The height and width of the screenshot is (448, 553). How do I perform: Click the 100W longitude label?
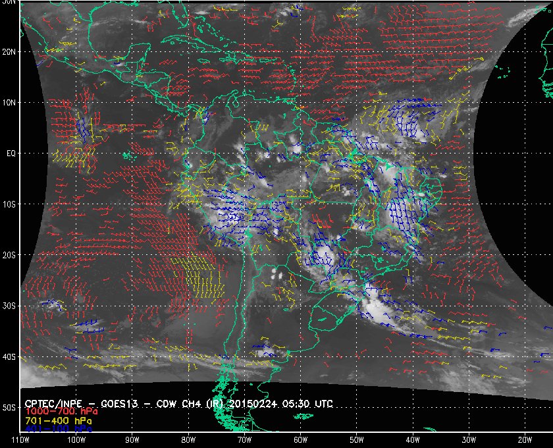pyautogui.click(x=76, y=440)
